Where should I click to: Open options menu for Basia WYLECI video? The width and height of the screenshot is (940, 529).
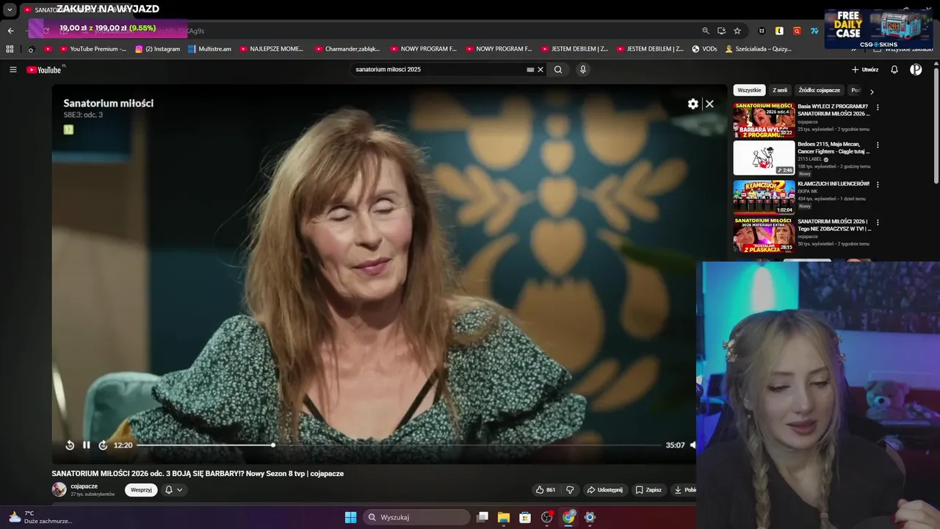pyautogui.click(x=878, y=107)
